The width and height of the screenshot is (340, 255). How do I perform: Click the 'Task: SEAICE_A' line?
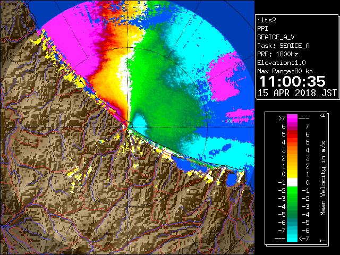tap(283, 46)
